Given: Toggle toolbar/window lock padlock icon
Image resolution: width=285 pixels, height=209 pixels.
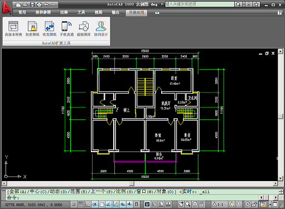Looking at the screenshot, I should click(254, 205).
